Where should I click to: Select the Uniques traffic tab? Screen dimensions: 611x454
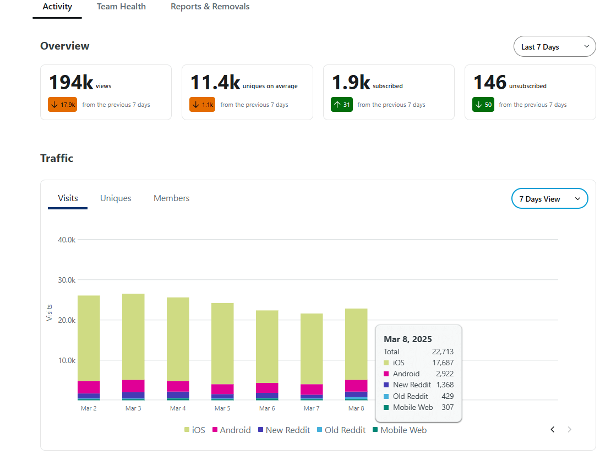(x=116, y=198)
